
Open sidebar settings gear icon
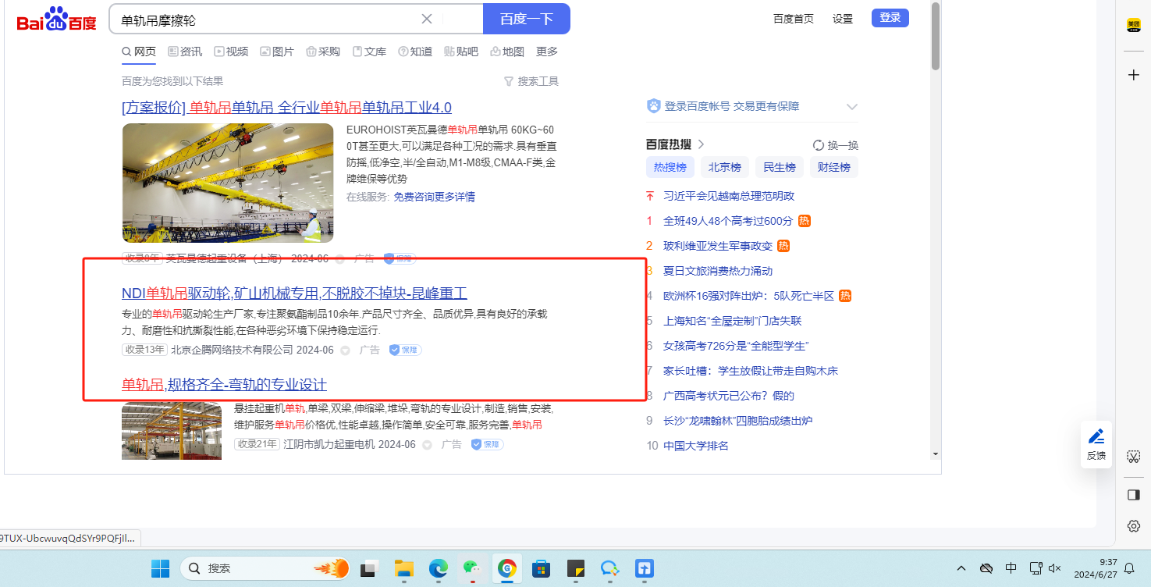pyautogui.click(x=1134, y=526)
